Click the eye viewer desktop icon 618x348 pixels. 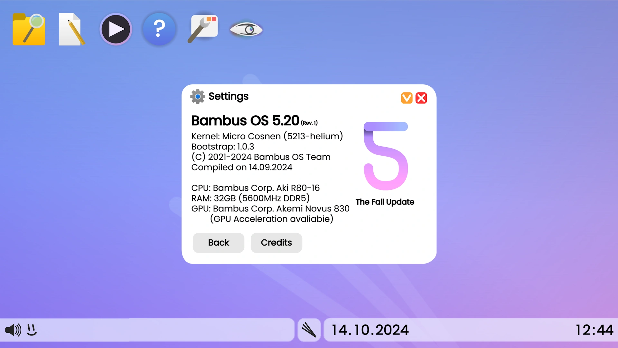[246, 30]
